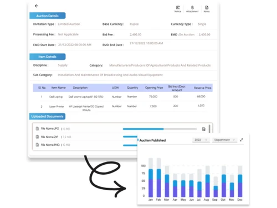Click the Supply discipline value
The image size is (277, 208).
coord(63,65)
